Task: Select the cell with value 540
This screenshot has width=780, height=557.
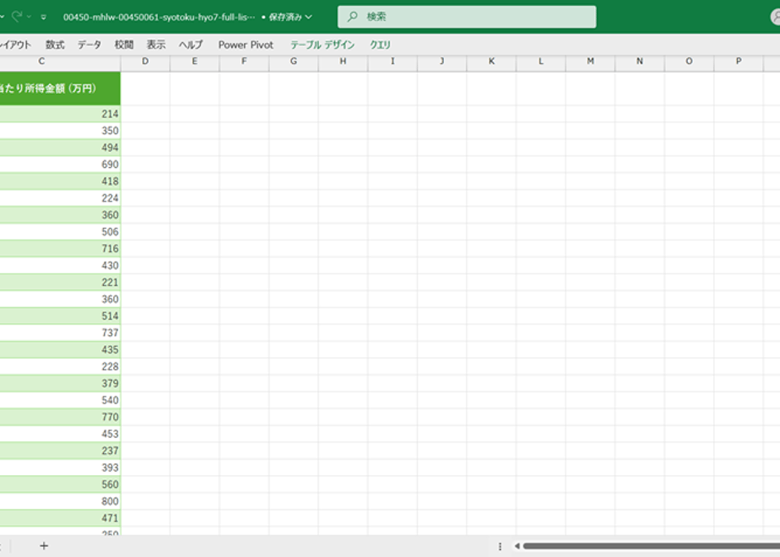Action: (60, 400)
